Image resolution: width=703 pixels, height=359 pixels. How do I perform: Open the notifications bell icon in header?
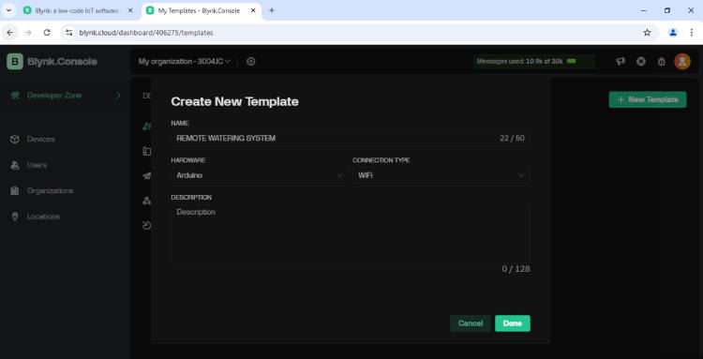click(662, 62)
